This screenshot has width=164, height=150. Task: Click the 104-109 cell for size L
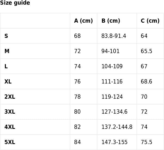click(112, 66)
